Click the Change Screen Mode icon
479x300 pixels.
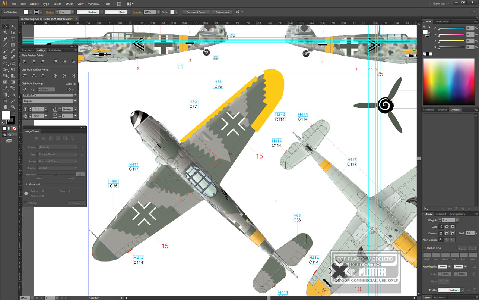click(8, 140)
